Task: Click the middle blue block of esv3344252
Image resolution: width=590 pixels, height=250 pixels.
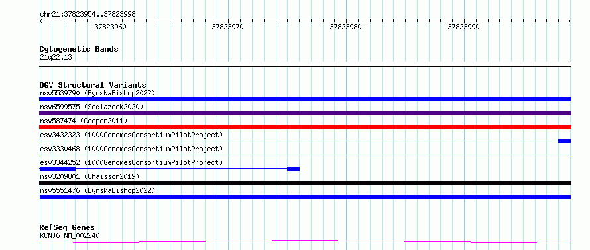Action: point(293,169)
